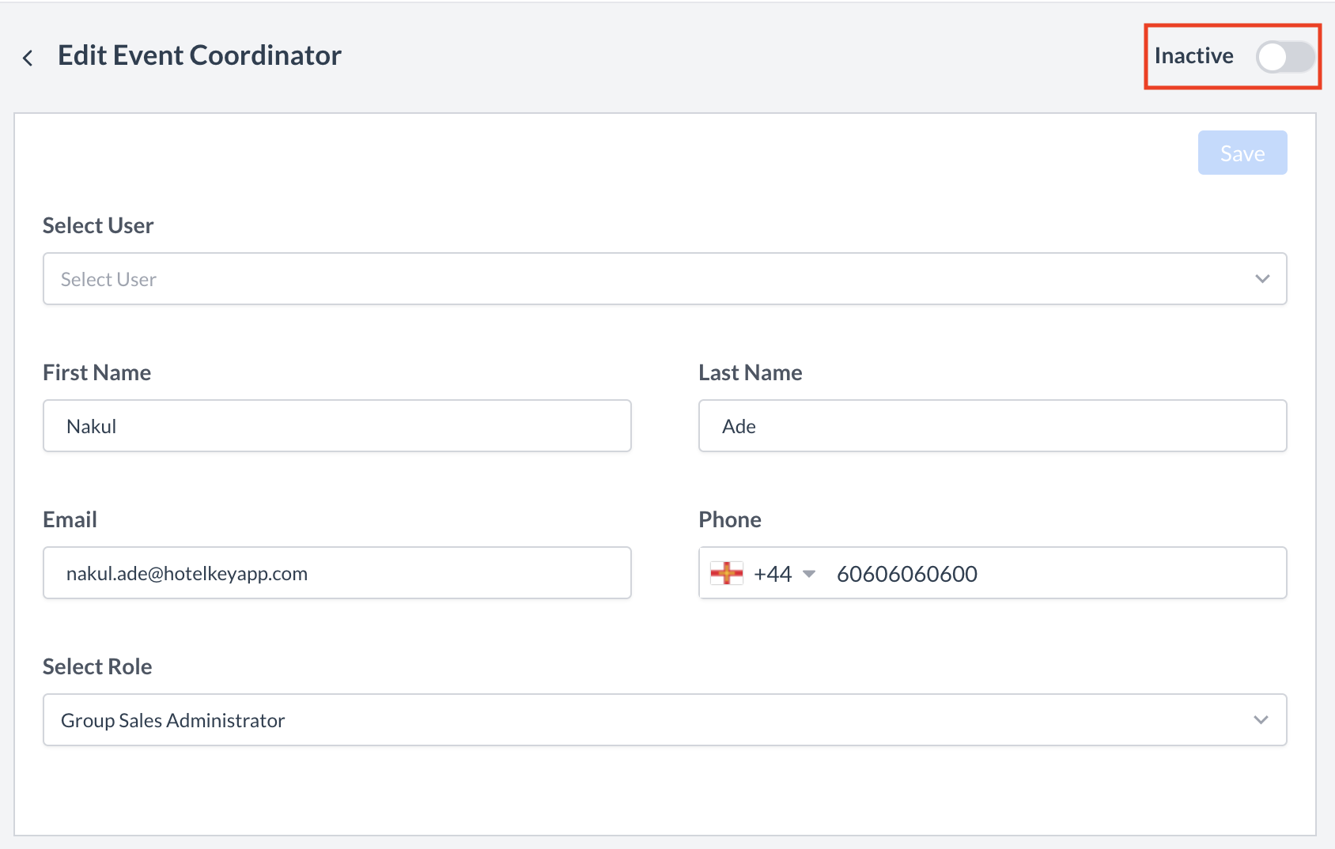Click the chevron on the Select User dropdown
This screenshot has height=849, width=1335.
pyautogui.click(x=1263, y=278)
